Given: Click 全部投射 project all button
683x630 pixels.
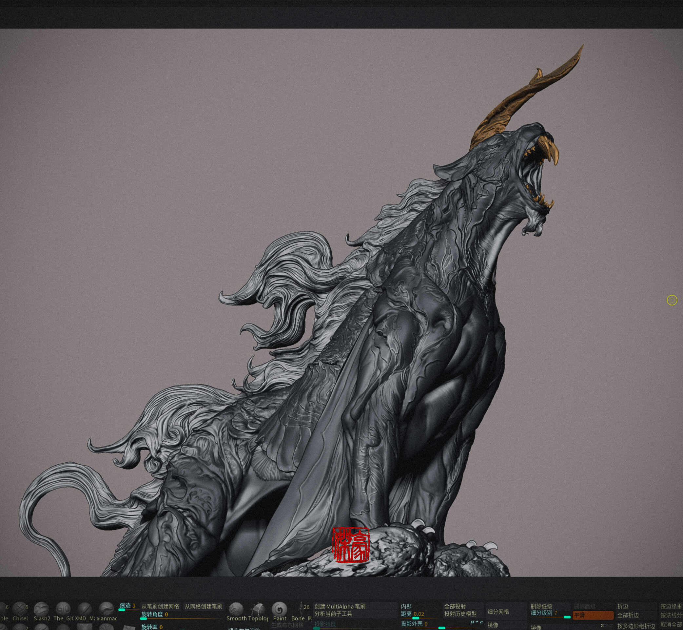Looking at the screenshot, I should pyautogui.click(x=455, y=606).
